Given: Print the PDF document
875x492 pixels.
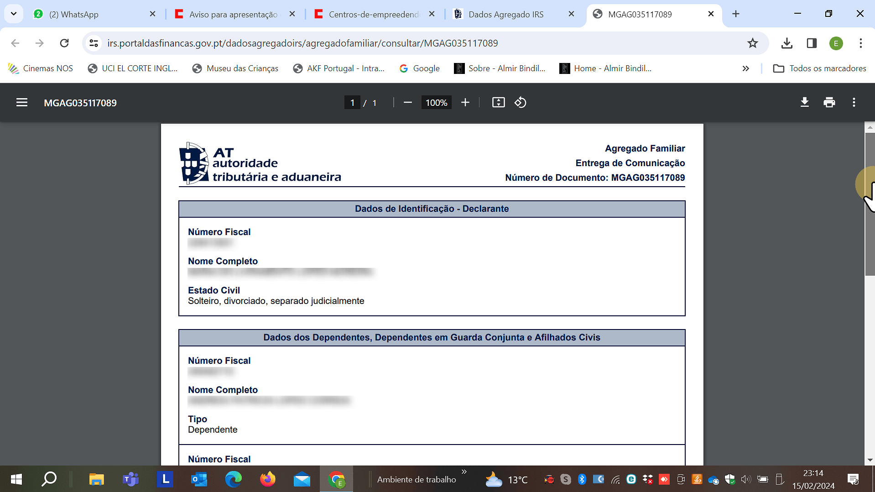Looking at the screenshot, I should tap(829, 103).
